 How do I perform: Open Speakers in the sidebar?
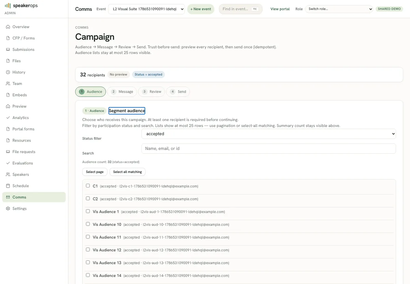coord(34,175)
